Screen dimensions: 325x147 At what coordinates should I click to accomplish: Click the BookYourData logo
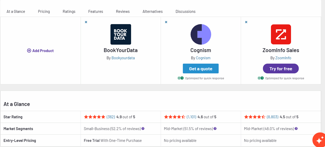point(121,34)
